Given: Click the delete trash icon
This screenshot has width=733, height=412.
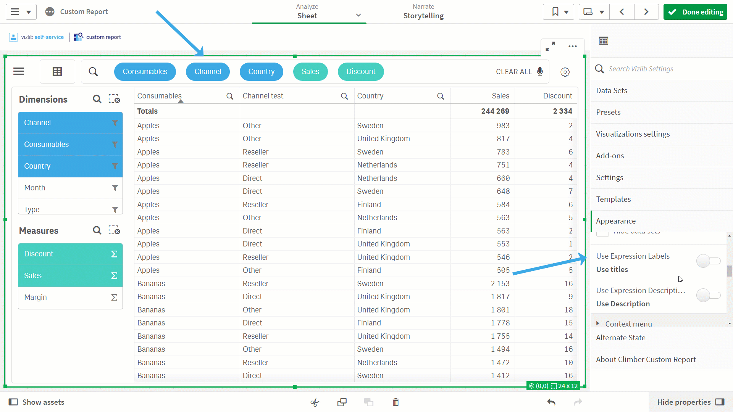Looking at the screenshot, I should point(396,402).
